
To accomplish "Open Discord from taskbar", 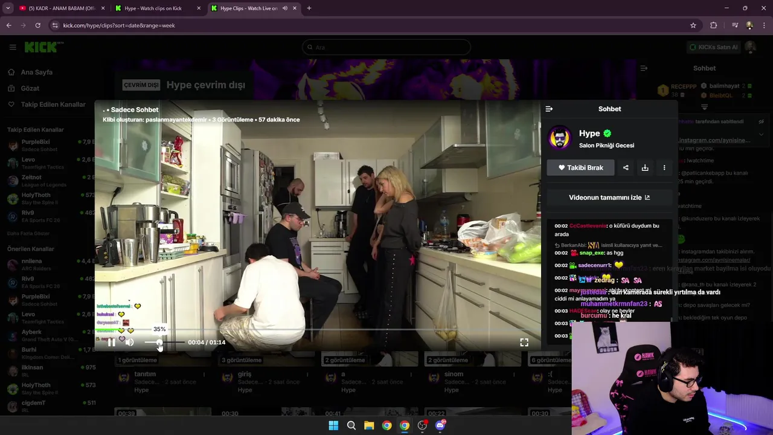I will click(440, 425).
